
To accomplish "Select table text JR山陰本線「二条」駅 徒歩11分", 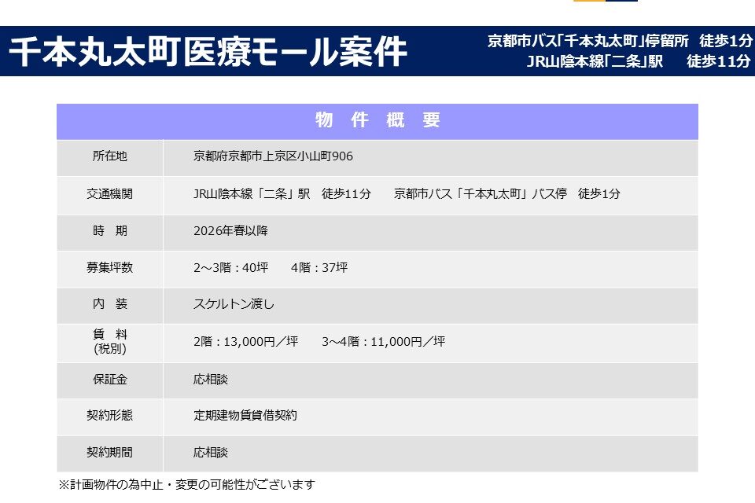I will click(282, 194).
